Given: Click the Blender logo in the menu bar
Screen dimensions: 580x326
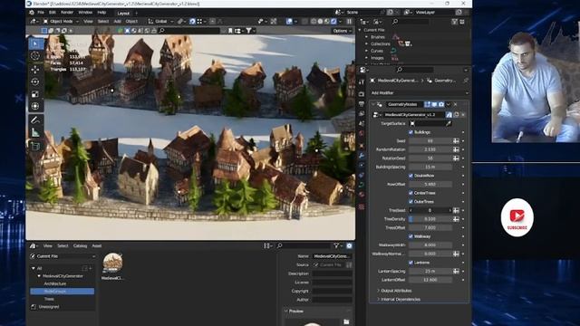Looking at the screenshot, I should tap(32, 13).
